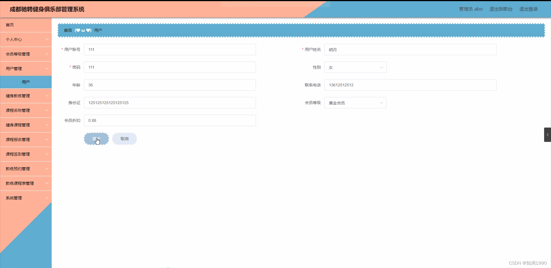Click the 会员折扣 discount input field

point(169,120)
